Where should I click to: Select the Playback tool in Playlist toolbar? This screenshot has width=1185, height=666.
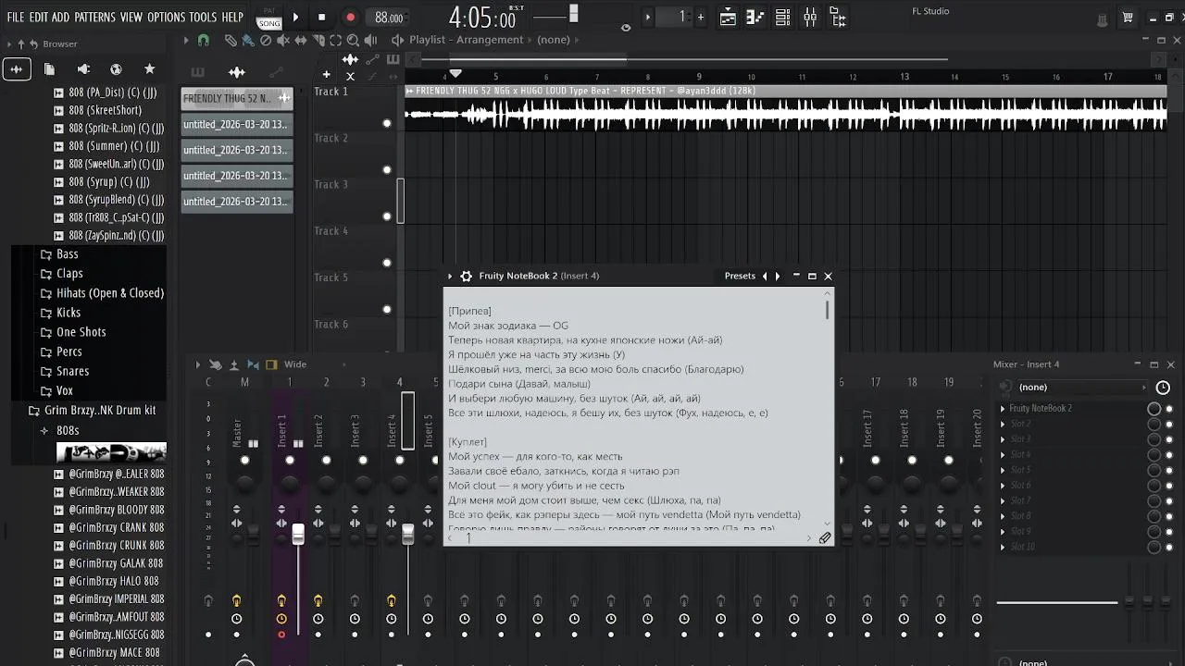(371, 40)
